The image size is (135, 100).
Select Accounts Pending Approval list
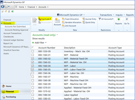pos(16,30)
